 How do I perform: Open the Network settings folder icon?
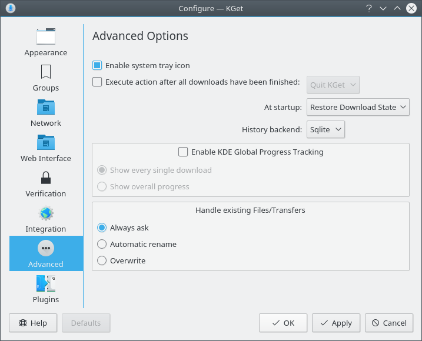46,108
